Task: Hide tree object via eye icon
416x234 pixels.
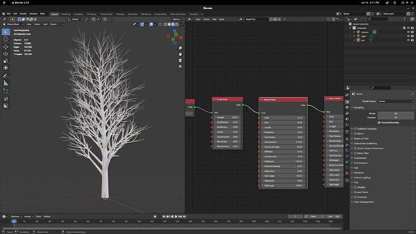Action: (408, 40)
